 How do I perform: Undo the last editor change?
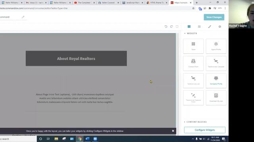pyautogui.click(x=166, y=26)
